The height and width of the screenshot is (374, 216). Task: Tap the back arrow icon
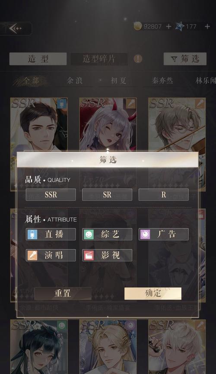(15, 29)
